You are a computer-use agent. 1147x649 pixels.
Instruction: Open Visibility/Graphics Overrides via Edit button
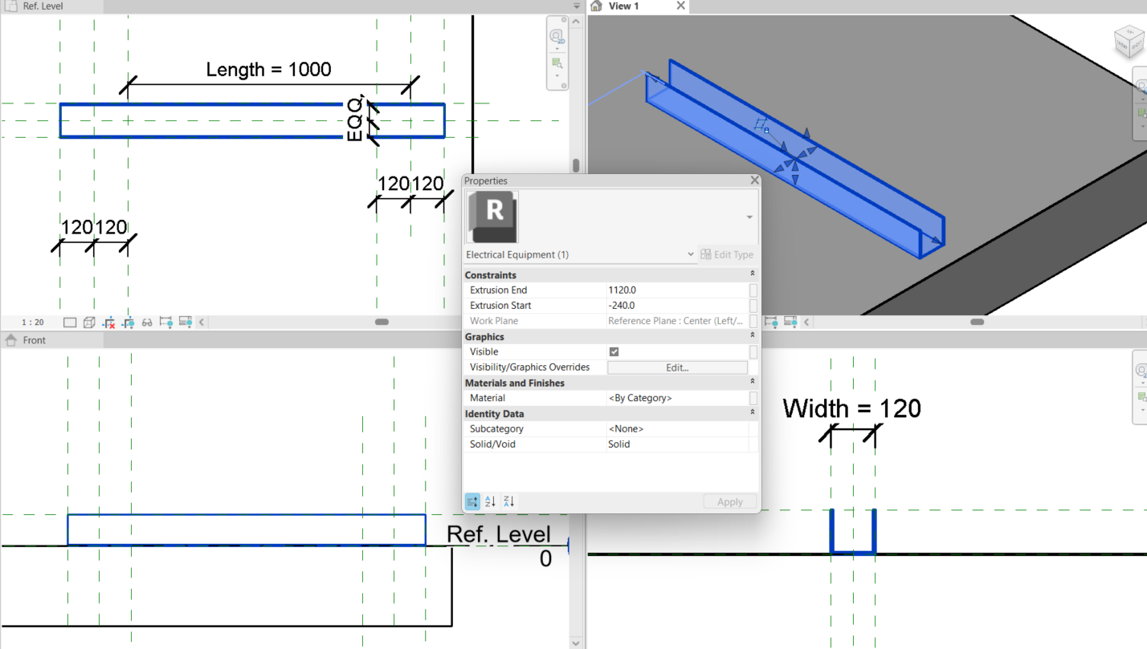(677, 367)
